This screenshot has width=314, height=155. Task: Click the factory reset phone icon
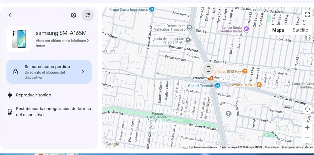pos(10,112)
